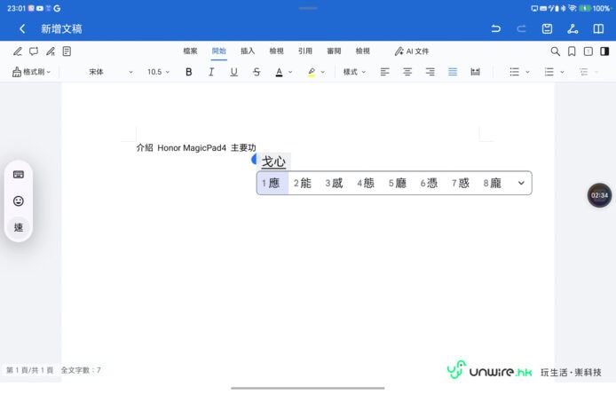Open the 10.5 font size dropdown
Screen dimensions: 616x394
158,72
